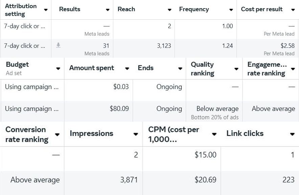
Task: Open the Impressions column dropdown arrow
Action: 136,134
